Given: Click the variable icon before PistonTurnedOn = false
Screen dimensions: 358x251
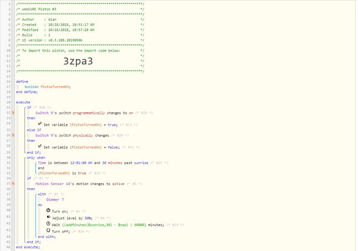Looking at the screenshot, I should (x=40, y=146).
